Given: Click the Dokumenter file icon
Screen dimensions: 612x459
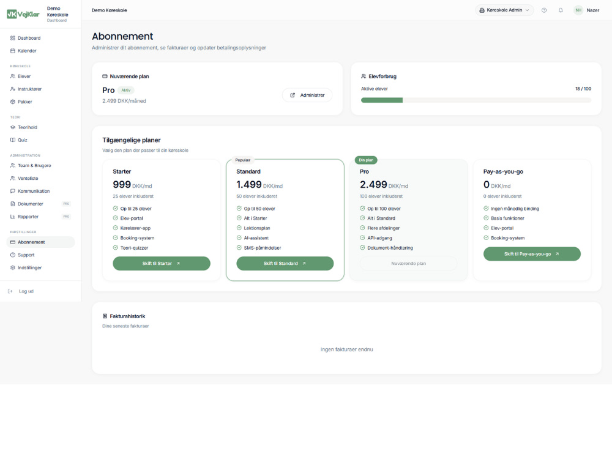Looking at the screenshot, I should [12, 204].
